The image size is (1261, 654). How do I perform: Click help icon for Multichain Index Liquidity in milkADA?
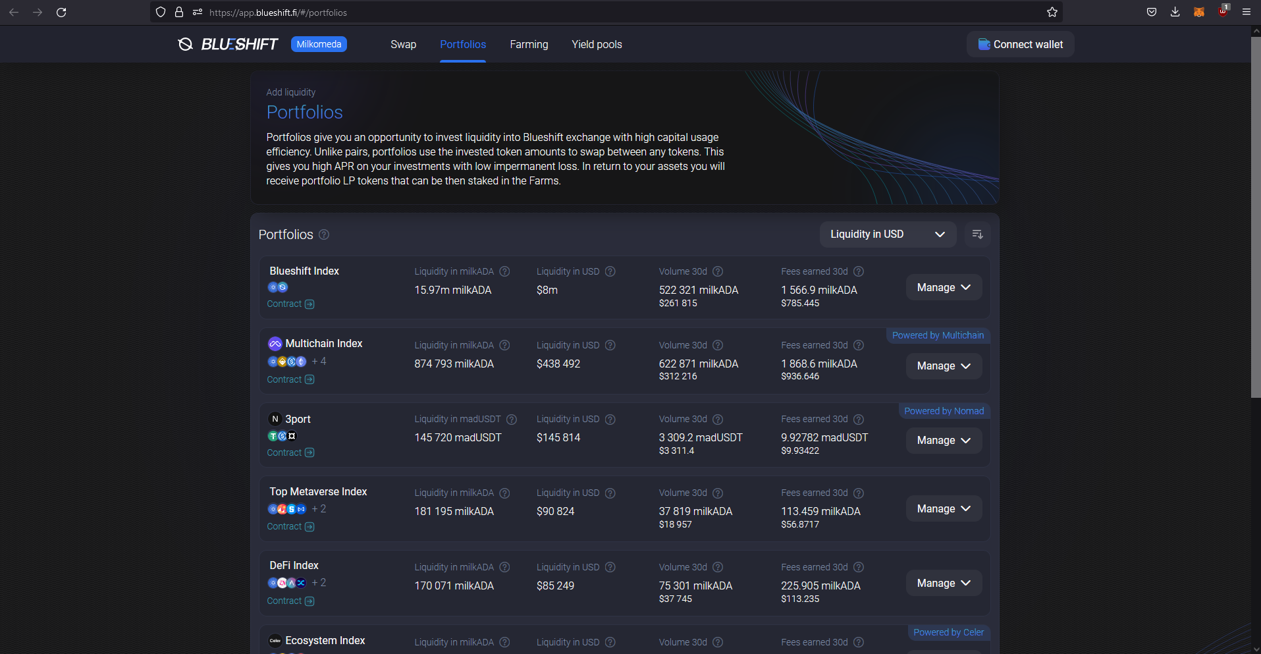(x=504, y=345)
